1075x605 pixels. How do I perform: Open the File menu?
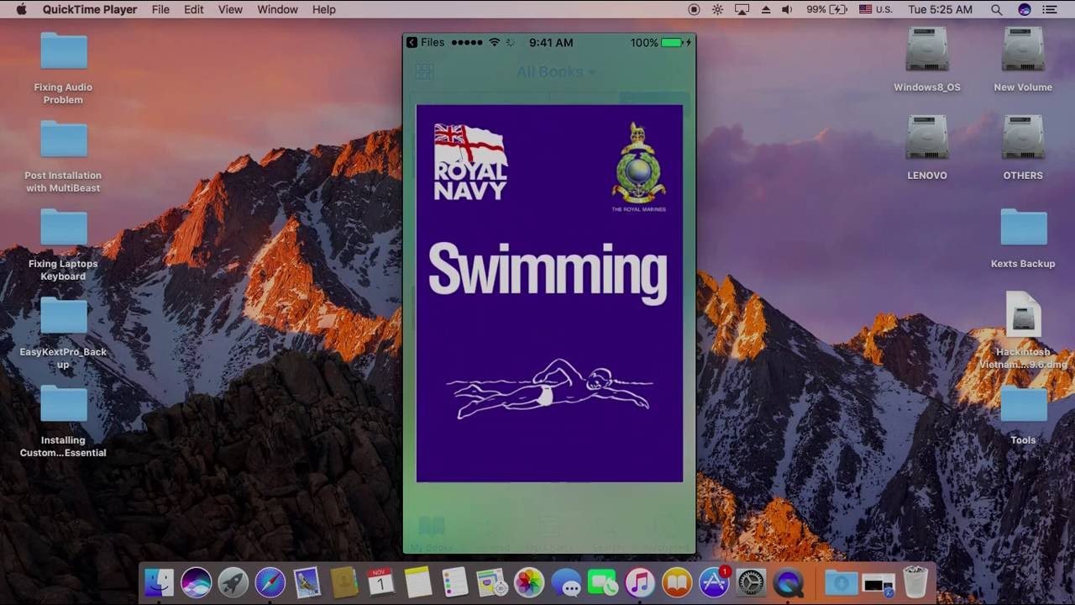click(x=160, y=9)
